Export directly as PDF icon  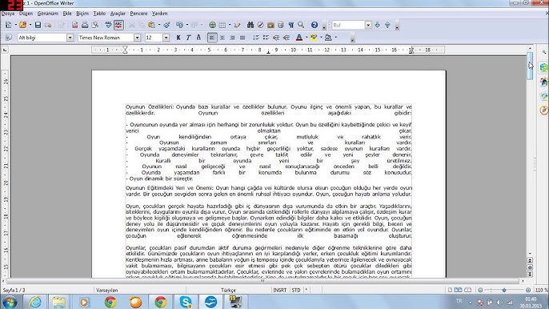coord(75,26)
